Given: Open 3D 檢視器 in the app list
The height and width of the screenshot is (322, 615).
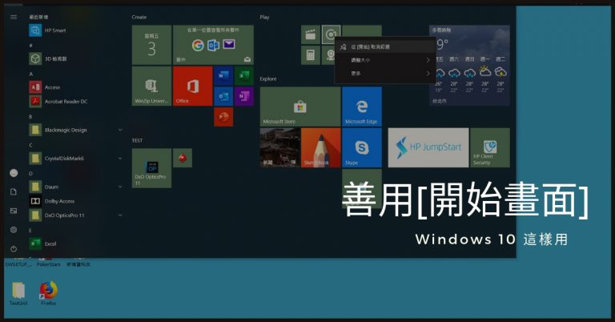Looking at the screenshot, I should pyautogui.click(x=74, y=58).
